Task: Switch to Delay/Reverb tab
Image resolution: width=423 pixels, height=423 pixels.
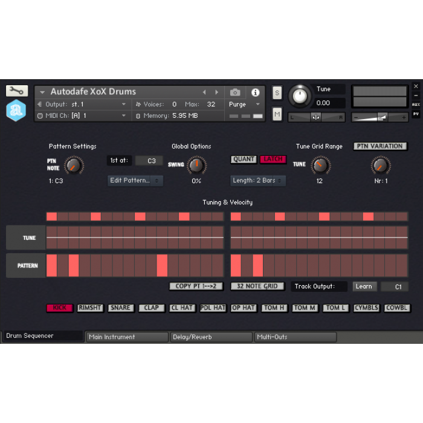Action: [211, 337]
